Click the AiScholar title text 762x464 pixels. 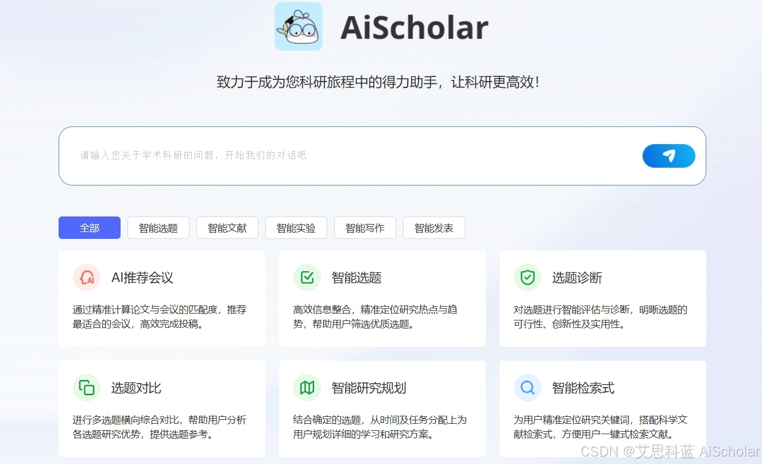click(415, 28)
